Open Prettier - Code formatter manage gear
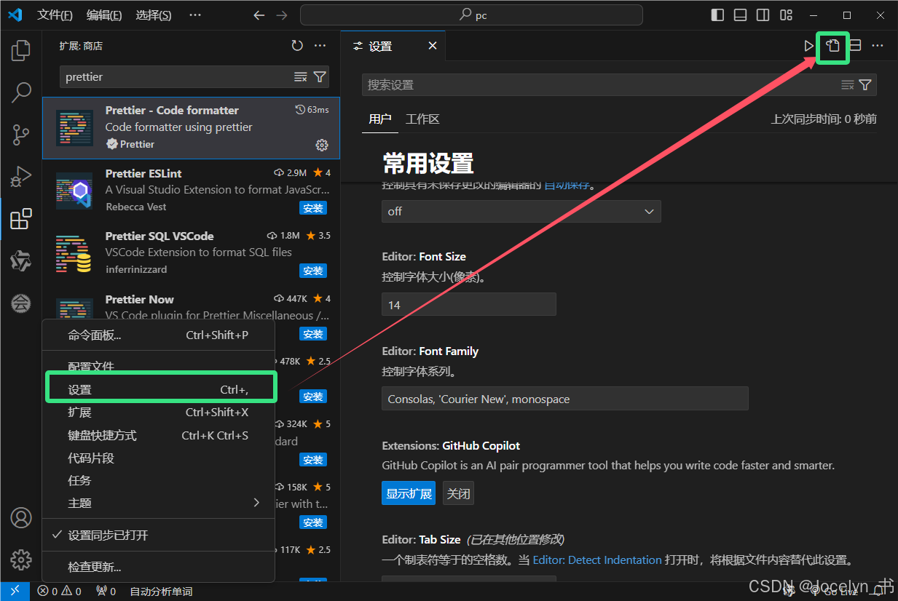Image resolution: width=898 pixels, height=601 pixels. click(x=322, y=145)
